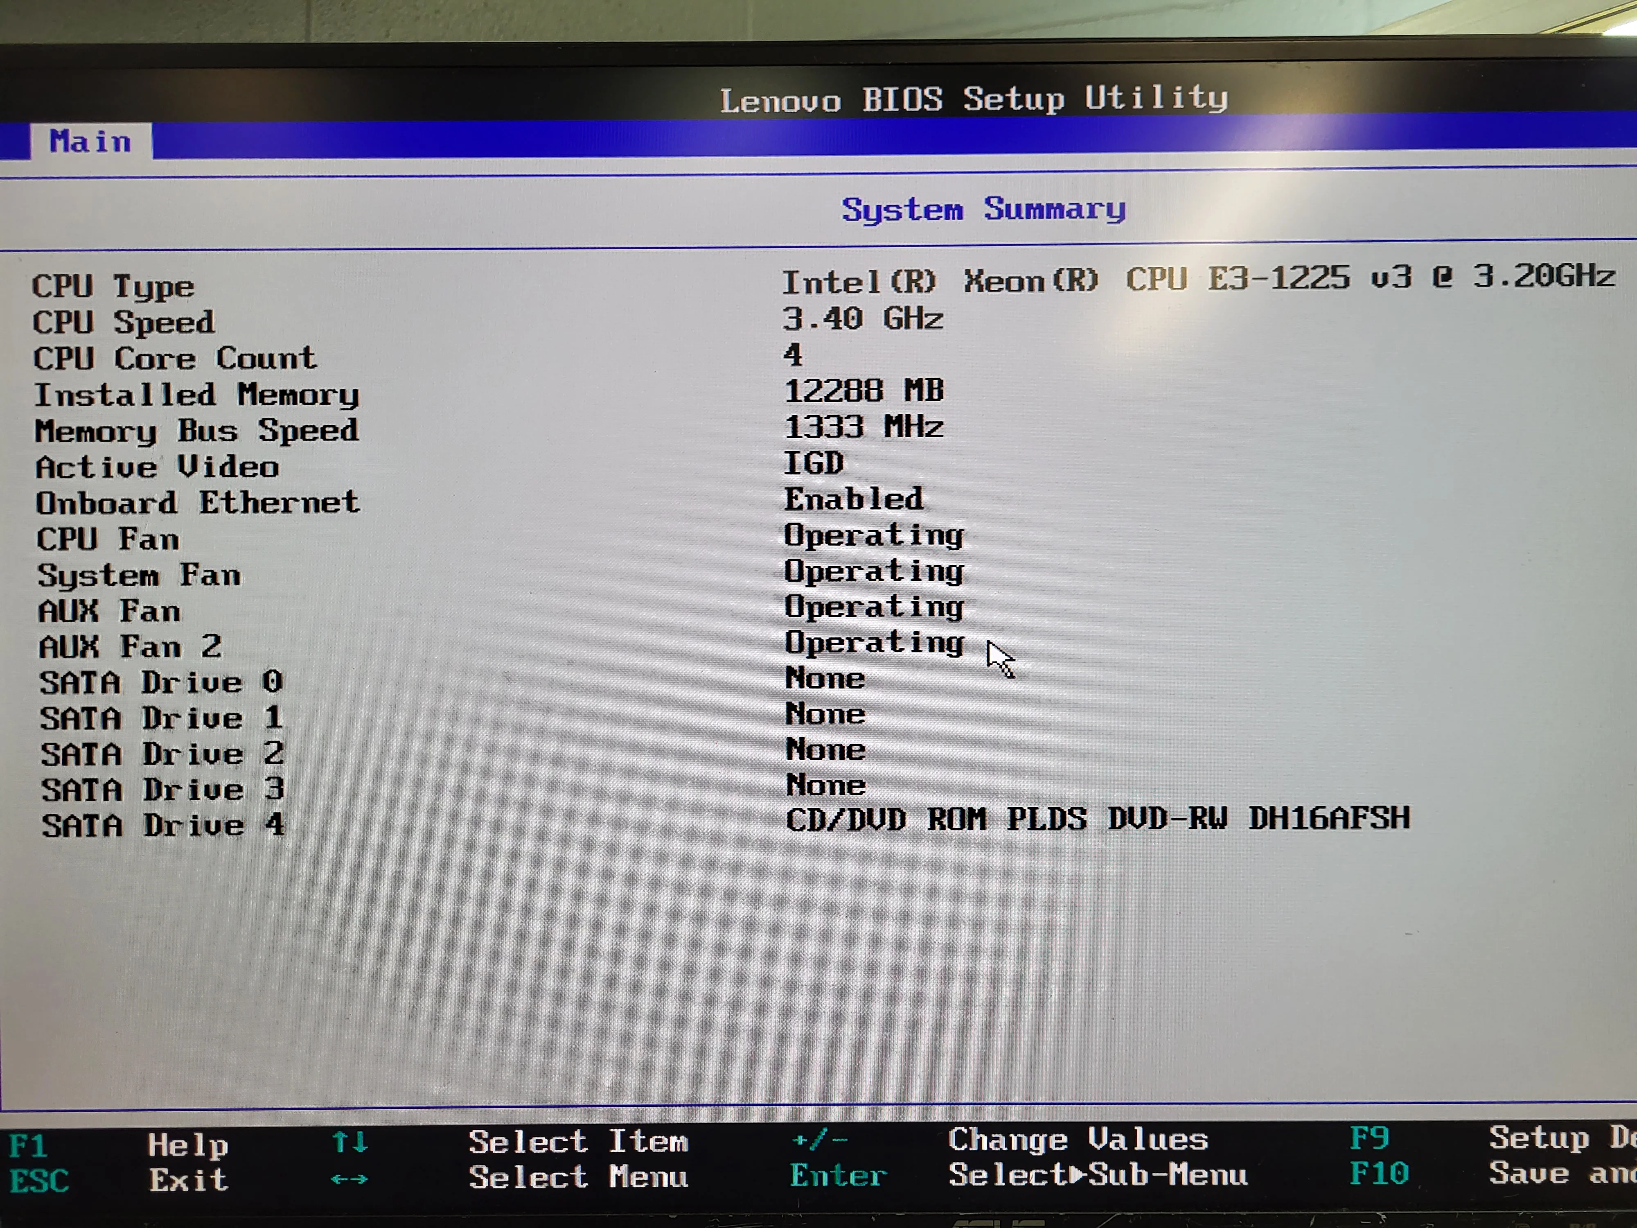Click the Active Video label

(158, 467)
